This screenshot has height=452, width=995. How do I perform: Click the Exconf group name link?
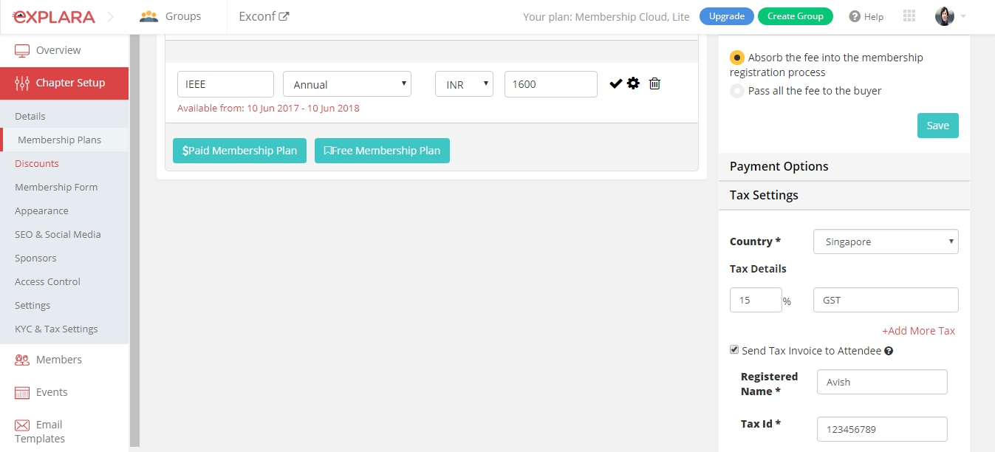click(257, 16)
